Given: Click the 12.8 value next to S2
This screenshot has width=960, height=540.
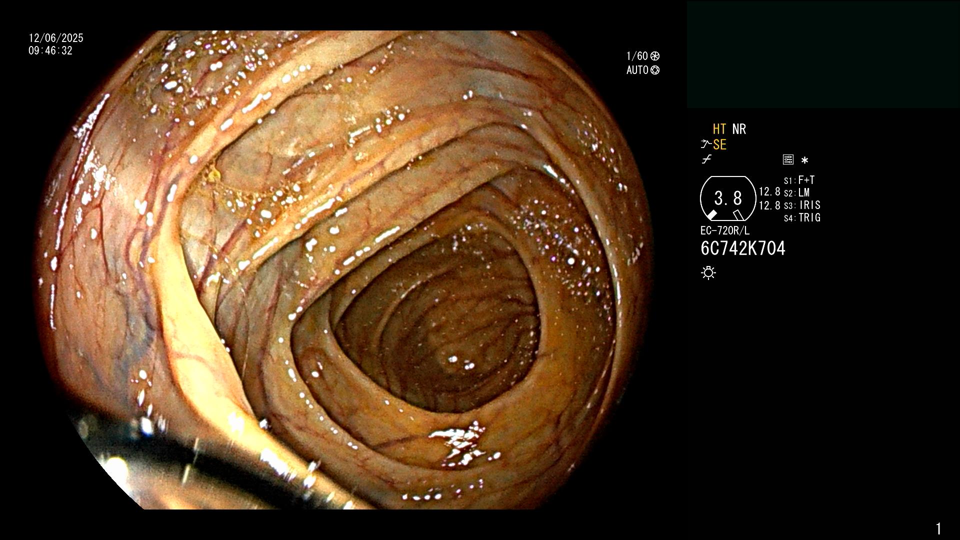Looking at the screenshot, I should [769, 192].
